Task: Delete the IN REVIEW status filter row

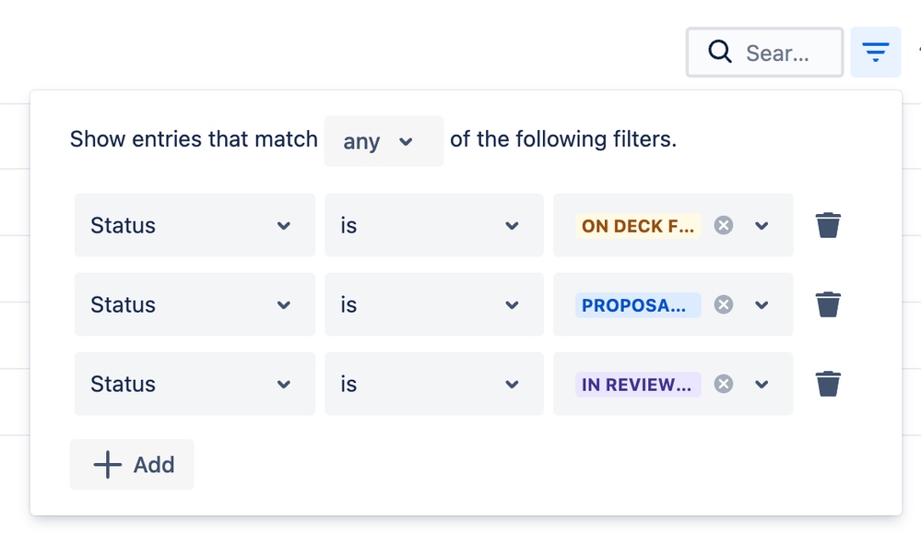Action: pyautogui.click(x=828, y=384)
